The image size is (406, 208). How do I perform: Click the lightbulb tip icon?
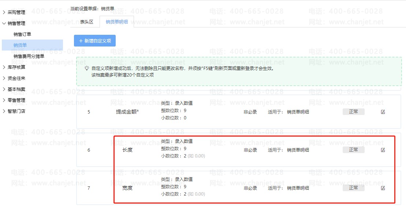[87, 68]
